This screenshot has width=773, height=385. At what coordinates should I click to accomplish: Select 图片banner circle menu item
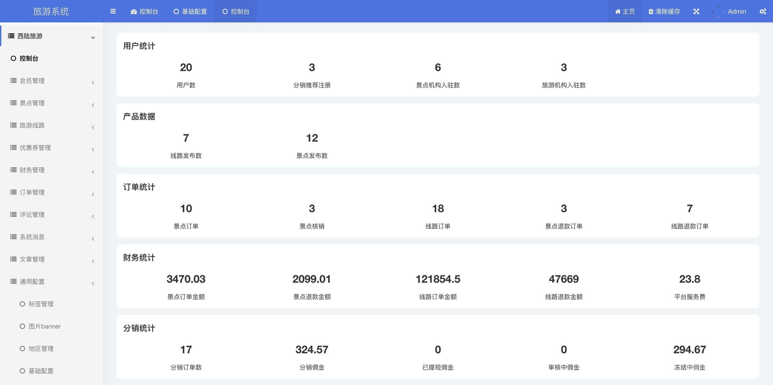click(x=44, y=326)
